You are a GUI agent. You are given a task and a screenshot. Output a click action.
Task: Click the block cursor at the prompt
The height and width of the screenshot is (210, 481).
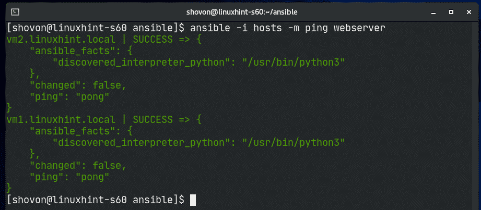point(193,200)
